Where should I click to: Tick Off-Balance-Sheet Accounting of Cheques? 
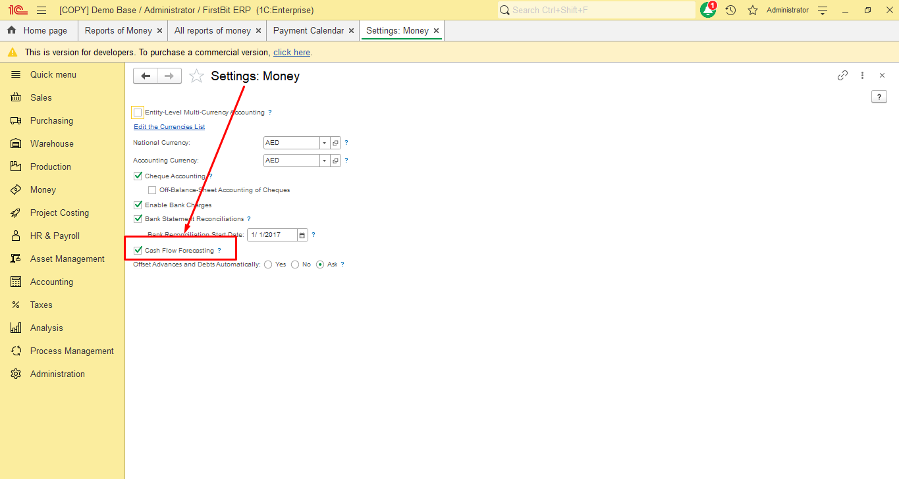pyautogui.click(x=152, y=190)
